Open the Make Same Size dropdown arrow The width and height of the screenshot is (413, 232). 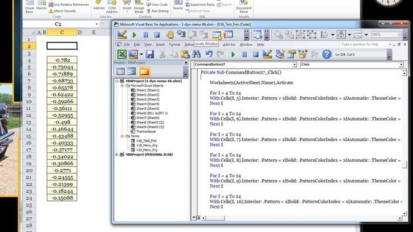coord(366,35)
